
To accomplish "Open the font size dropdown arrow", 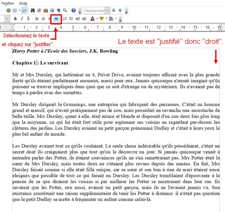I will 7,19.
